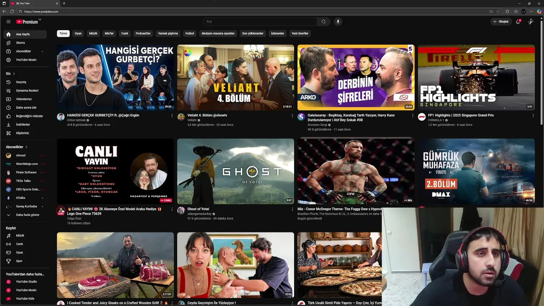Open Oynatma listeleri in sidebar
The width and height of the screenshot is (544, 306).
pyautogui.click(x=25, y=91)
